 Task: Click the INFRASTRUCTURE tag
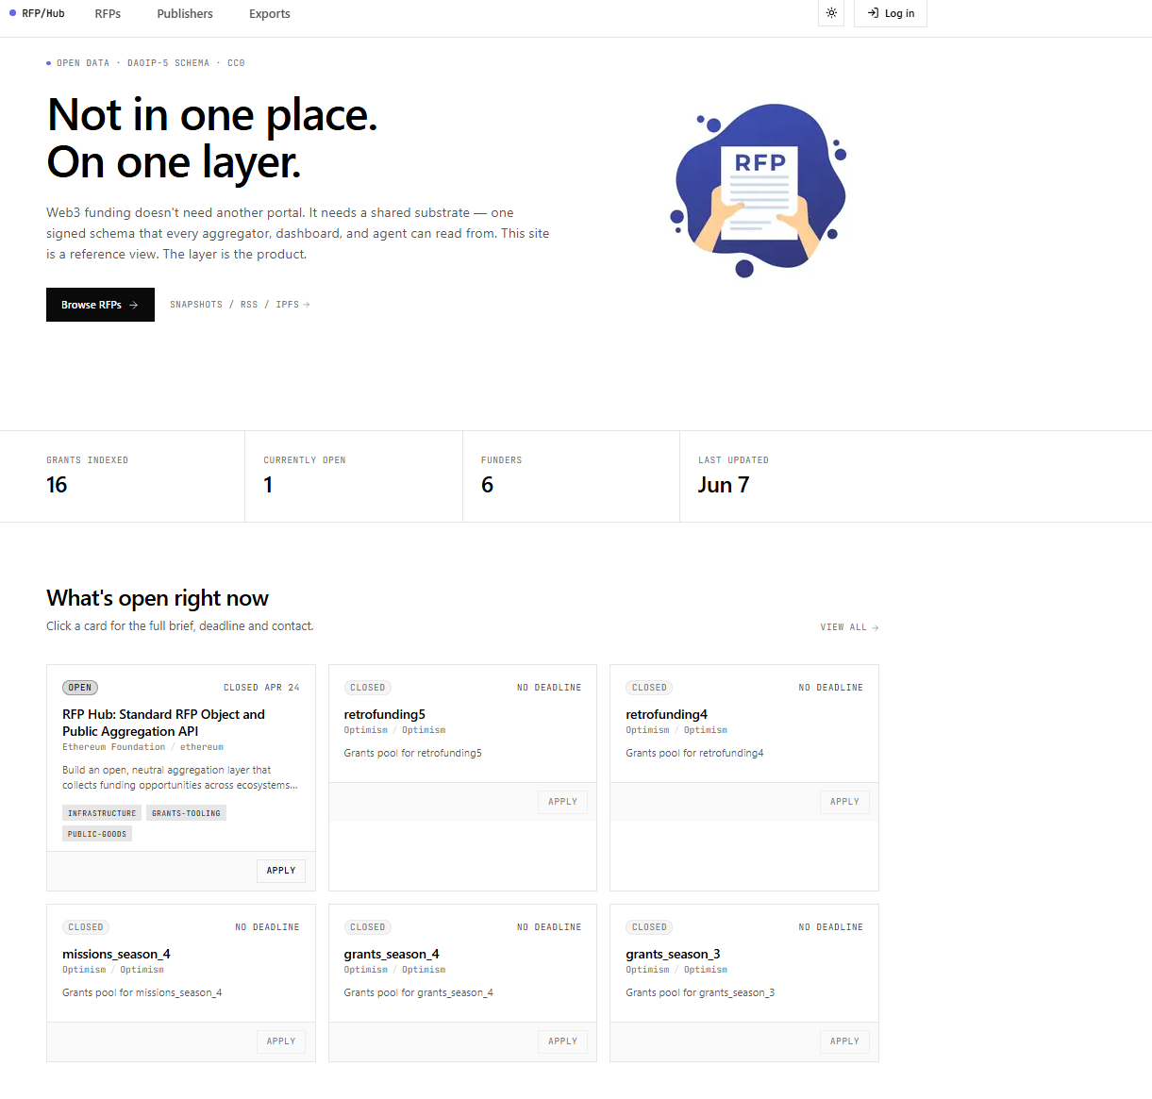point(102,813)
